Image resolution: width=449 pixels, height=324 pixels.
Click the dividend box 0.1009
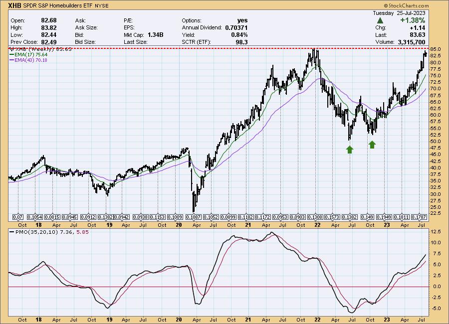(x=175, y=217)
